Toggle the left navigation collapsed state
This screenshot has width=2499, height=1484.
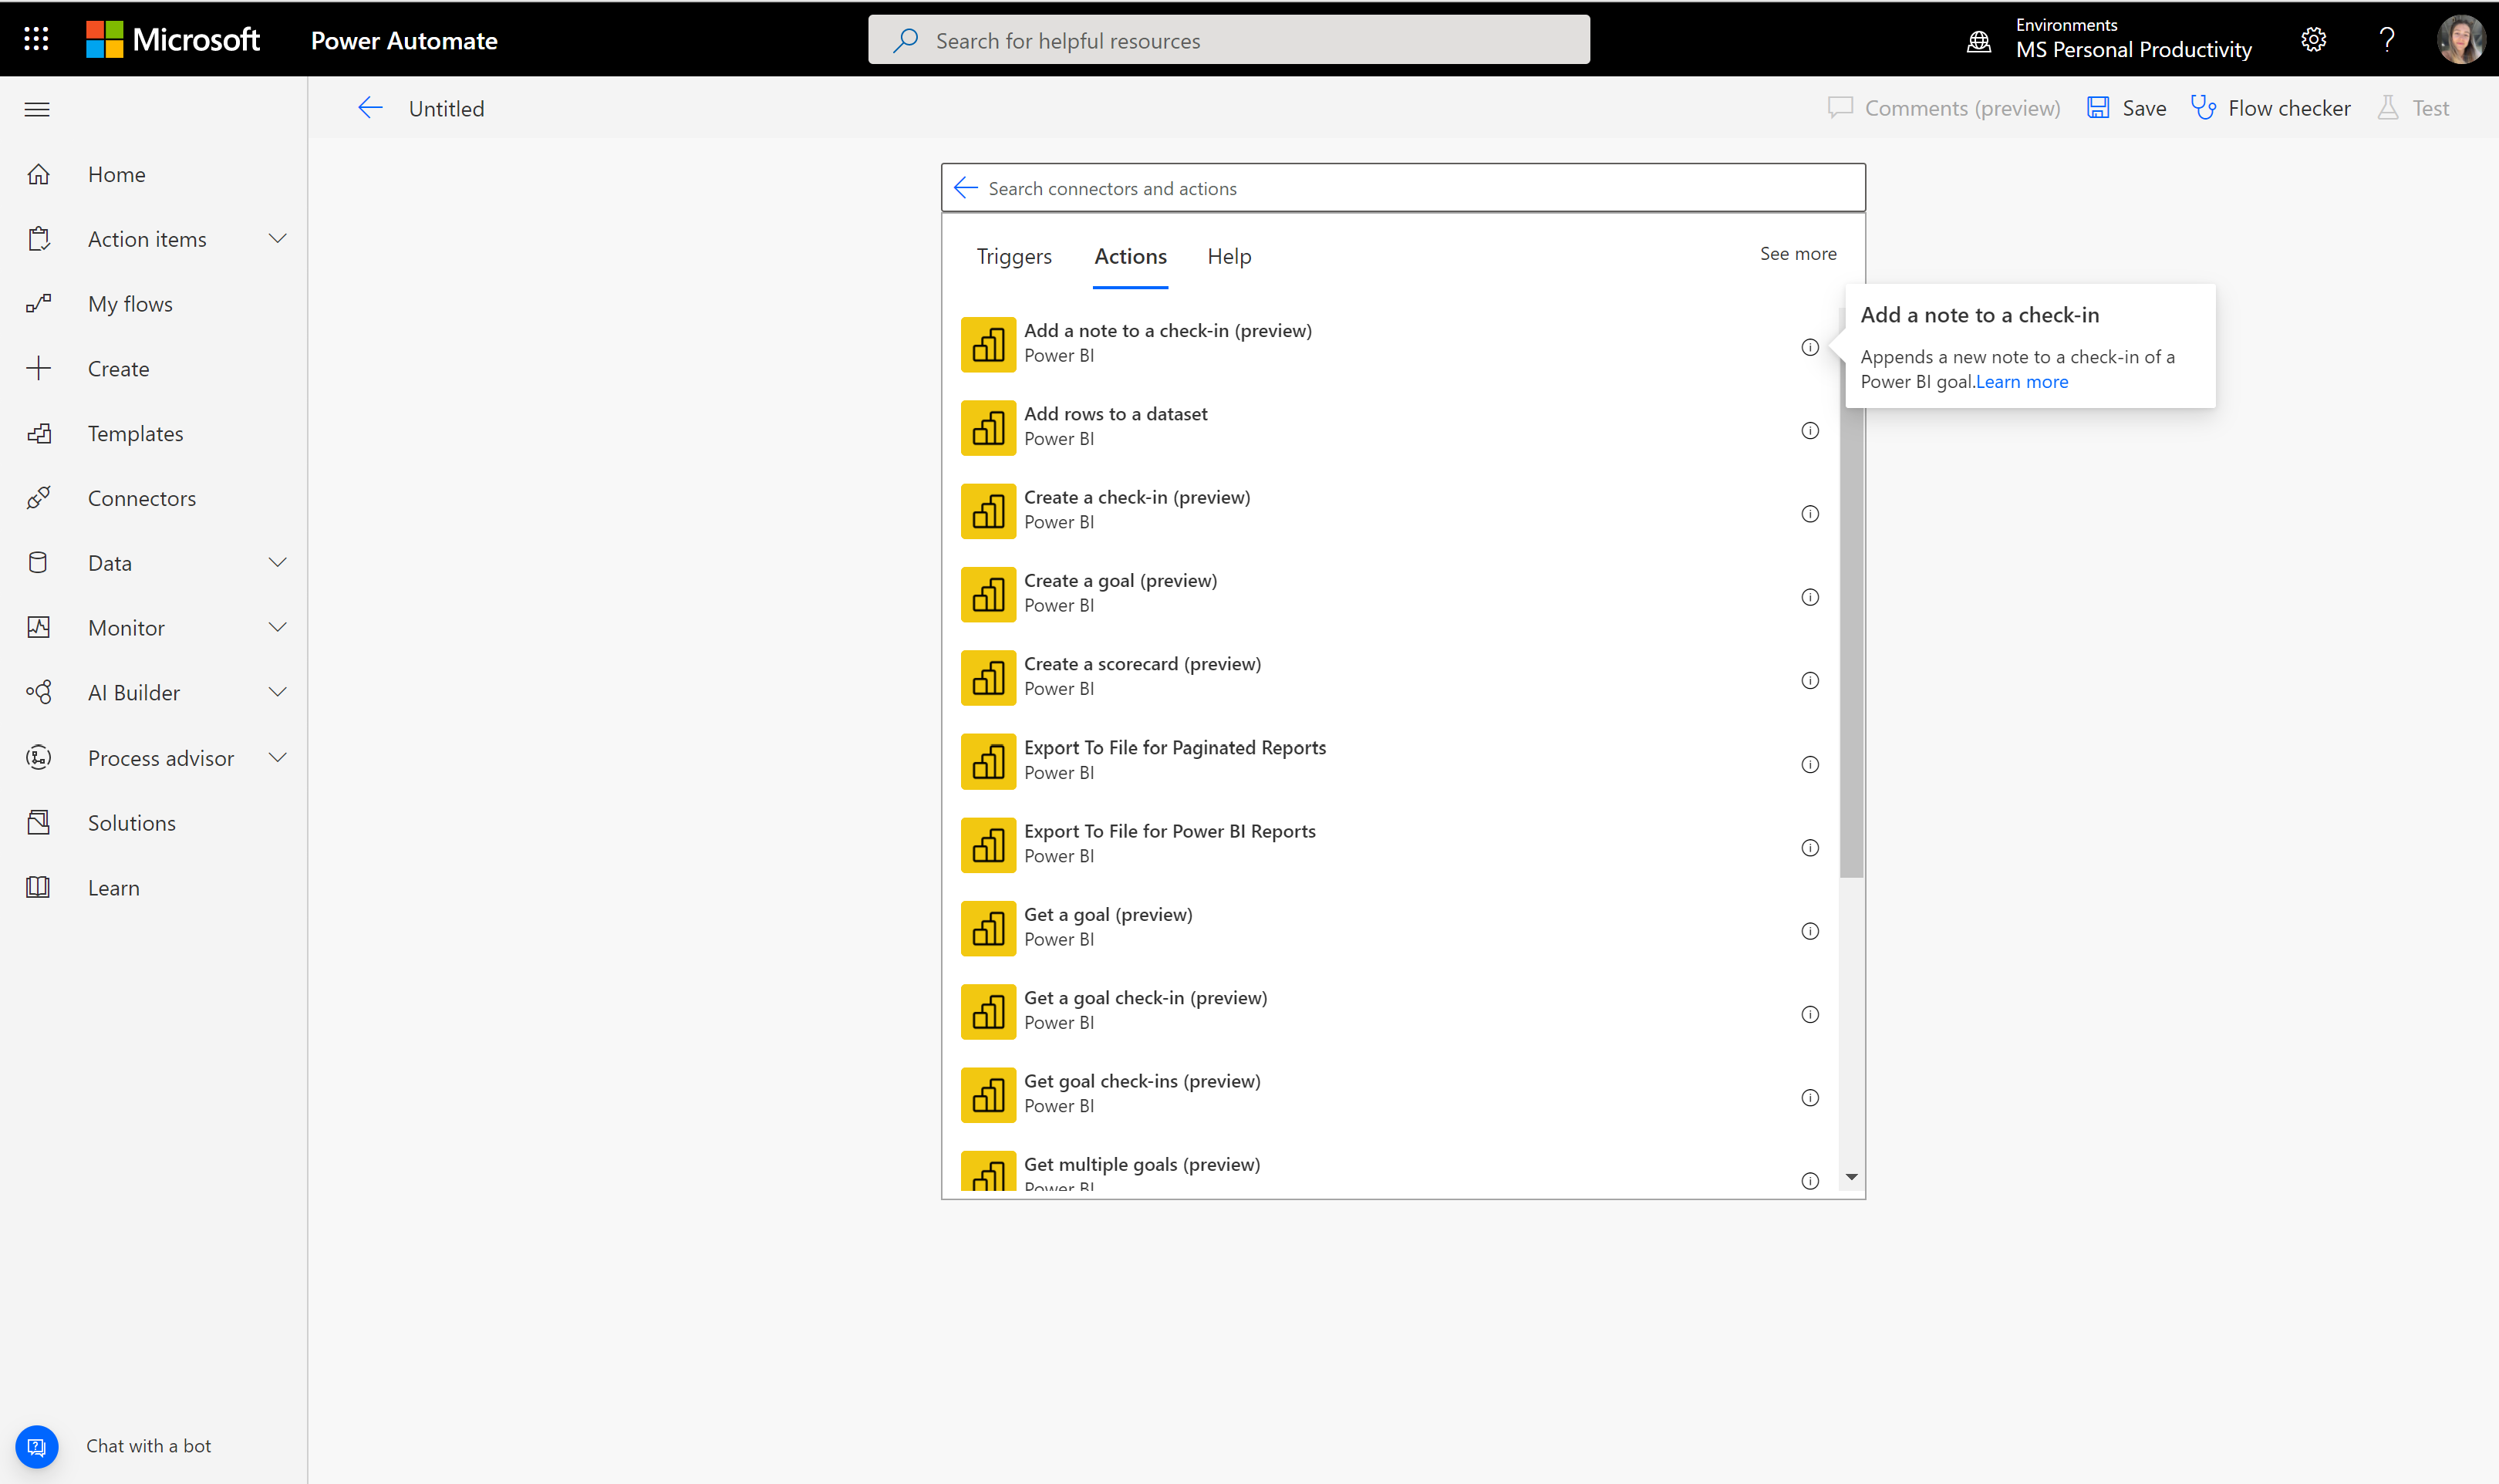[x=37, y=108]
